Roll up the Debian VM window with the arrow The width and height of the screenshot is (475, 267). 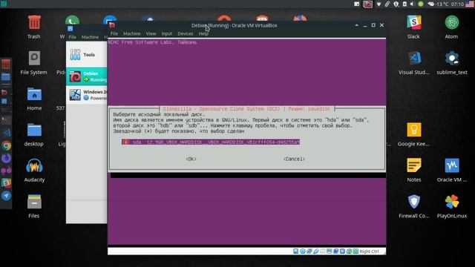356,25
